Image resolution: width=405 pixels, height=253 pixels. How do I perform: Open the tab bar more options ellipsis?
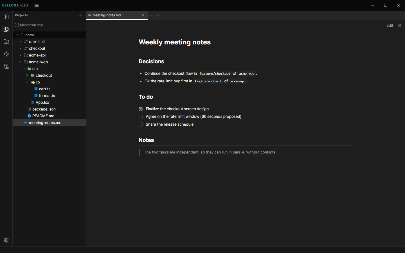[x=157, y=15]
